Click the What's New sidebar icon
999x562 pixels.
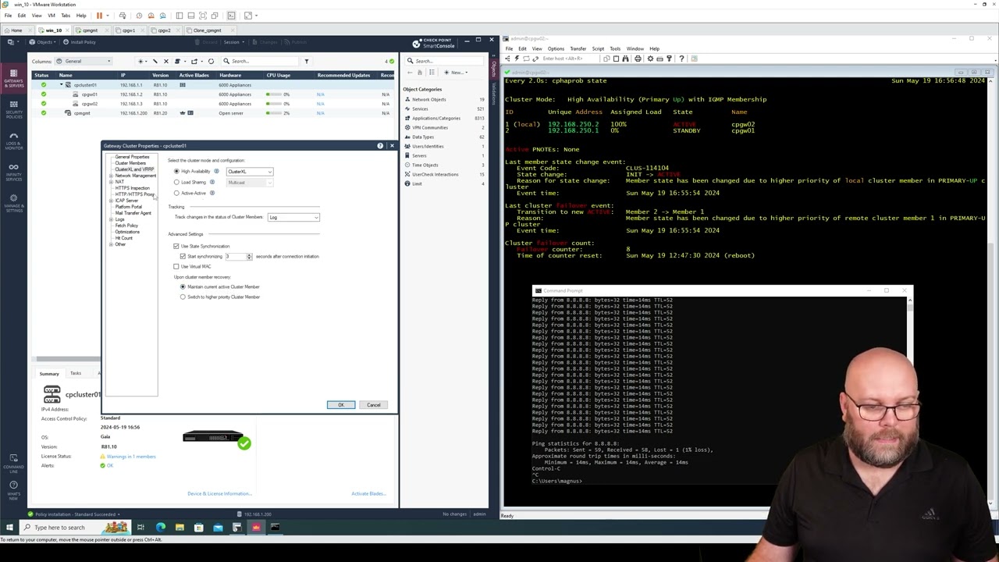click(x=13, y=489)
